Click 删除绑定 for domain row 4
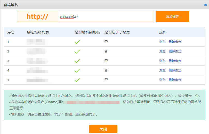The width and height of the screenshot is (209, 134). click(x=175, y=70)
